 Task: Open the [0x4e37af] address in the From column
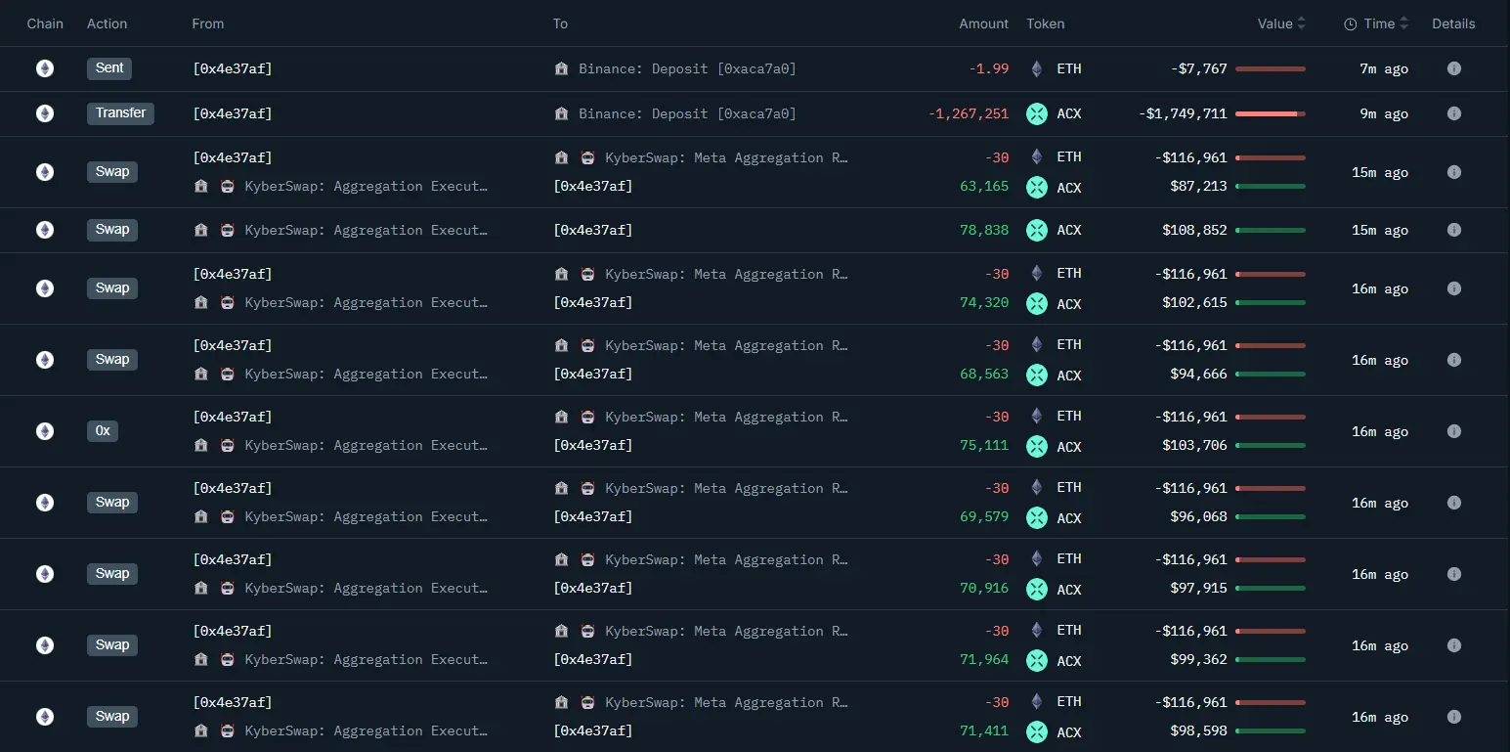click(x=233, y=68)
